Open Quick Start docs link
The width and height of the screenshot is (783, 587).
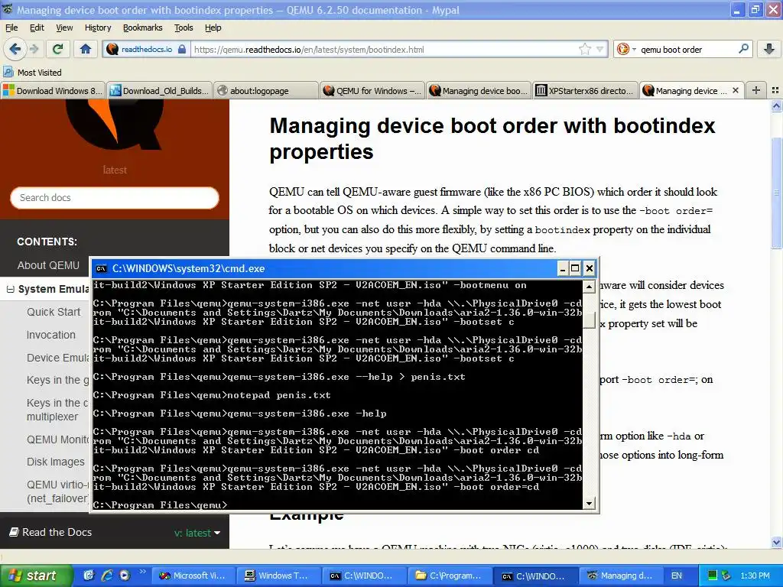(x=54, y=312)
